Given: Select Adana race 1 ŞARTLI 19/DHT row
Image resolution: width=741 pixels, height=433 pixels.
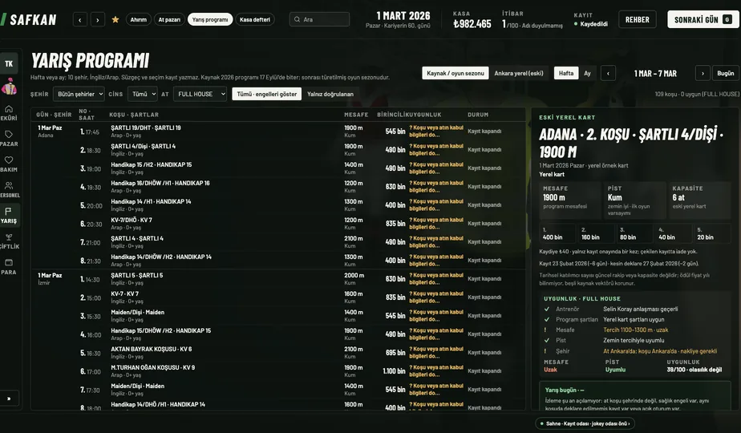Looking at the screenshot, I should click(x=278, y=132).
